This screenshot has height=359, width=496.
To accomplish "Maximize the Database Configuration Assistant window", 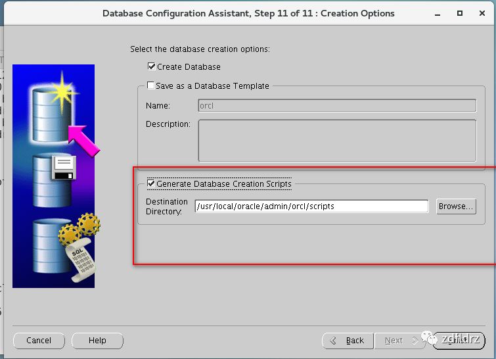I will click(460, 13).
